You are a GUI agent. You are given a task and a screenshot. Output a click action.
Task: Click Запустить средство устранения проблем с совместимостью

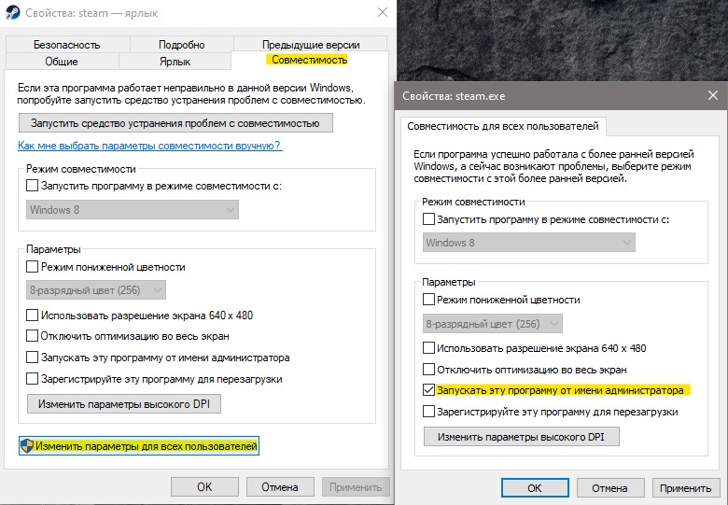click(175, 123)
